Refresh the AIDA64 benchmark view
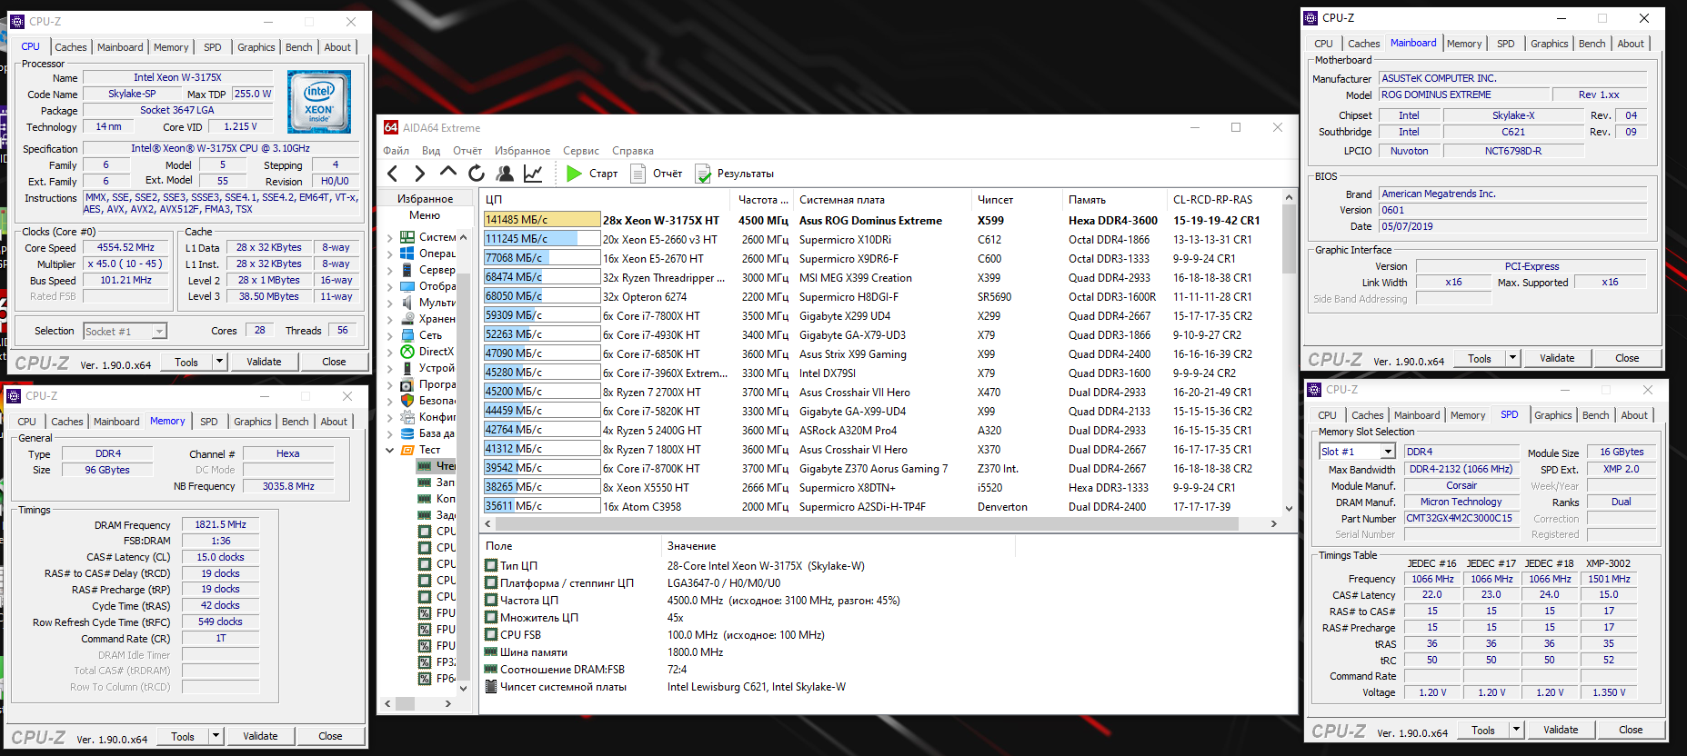 coord(477,174)
